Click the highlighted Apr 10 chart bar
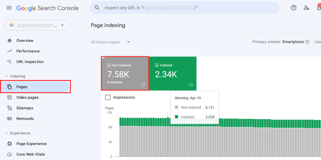The width and height of the screenshot is (321, 160). (168, 137)
